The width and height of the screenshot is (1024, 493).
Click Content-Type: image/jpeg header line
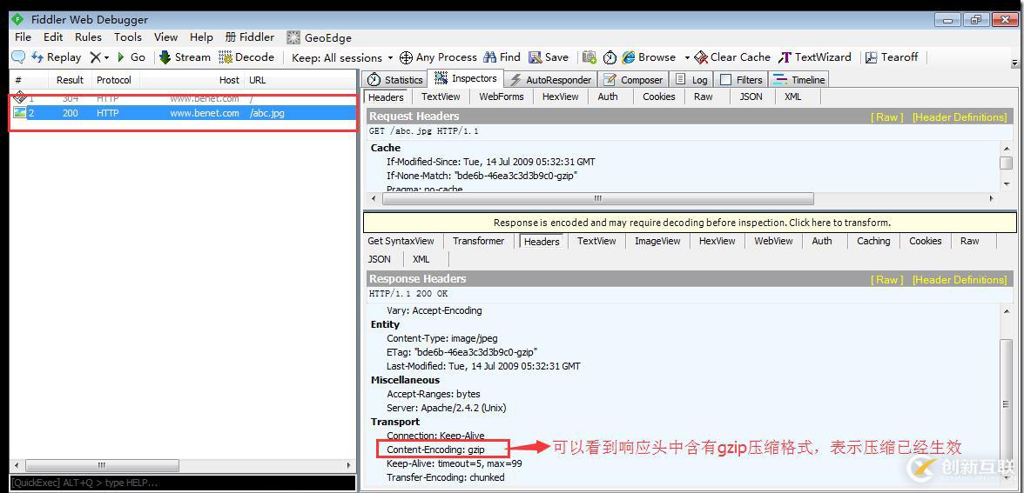442,338
